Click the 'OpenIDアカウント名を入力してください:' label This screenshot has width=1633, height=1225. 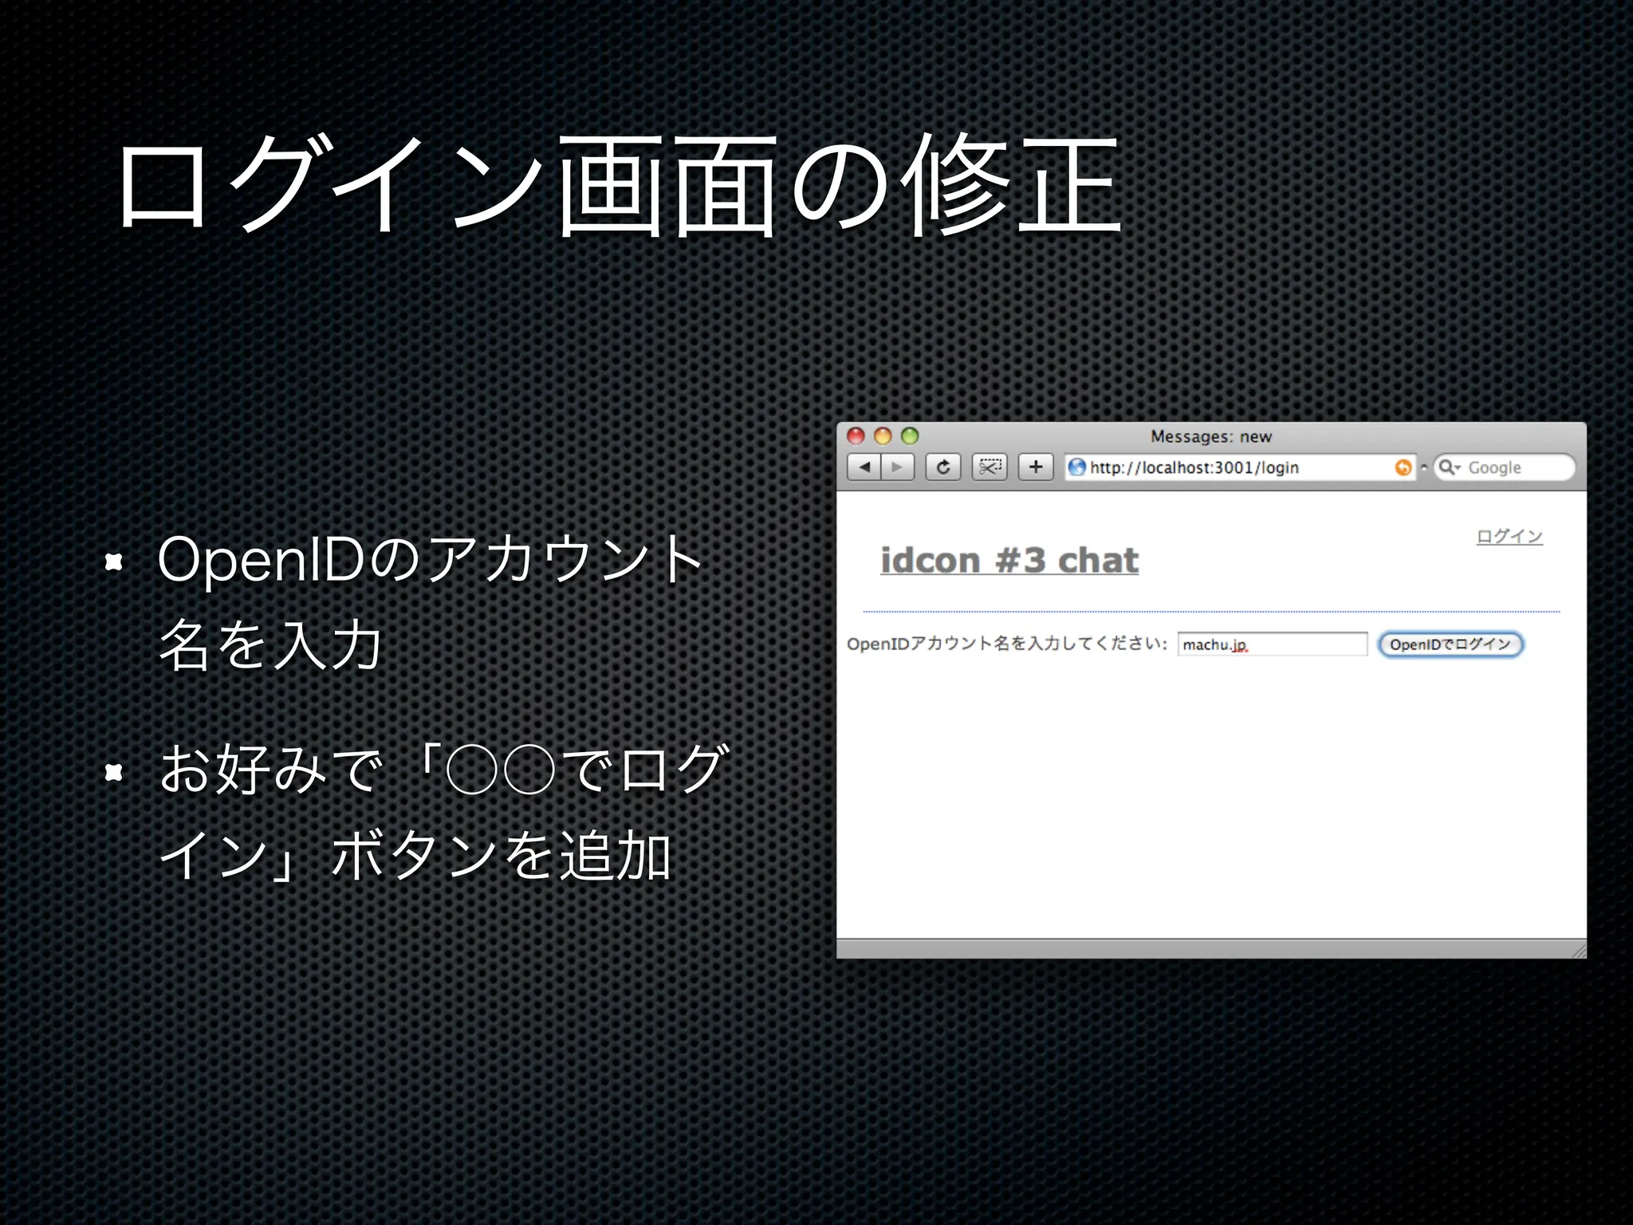[x=1007, y=644]
